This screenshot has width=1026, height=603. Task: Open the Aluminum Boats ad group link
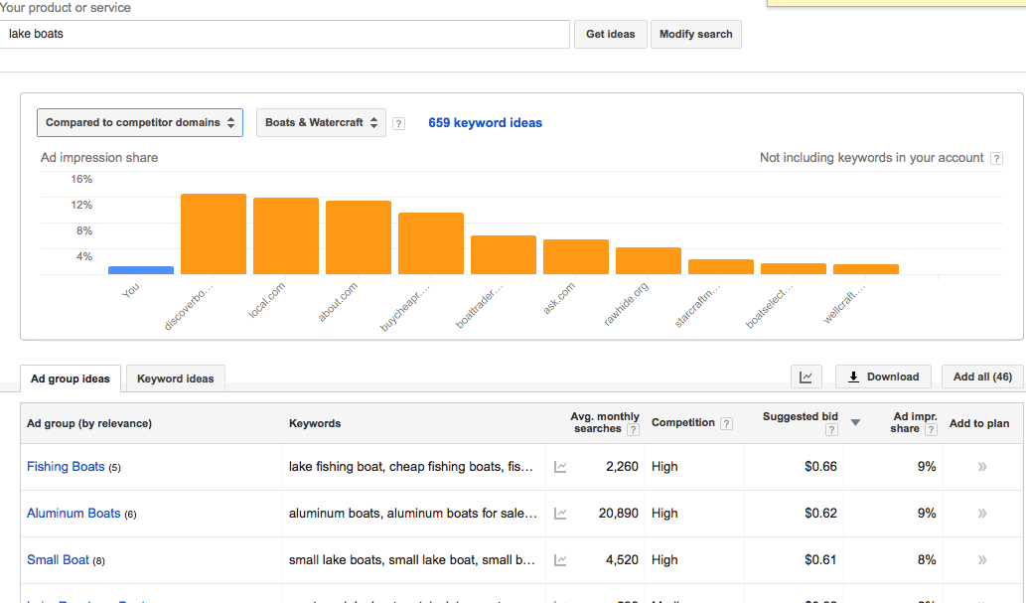[x=73, y=514]
